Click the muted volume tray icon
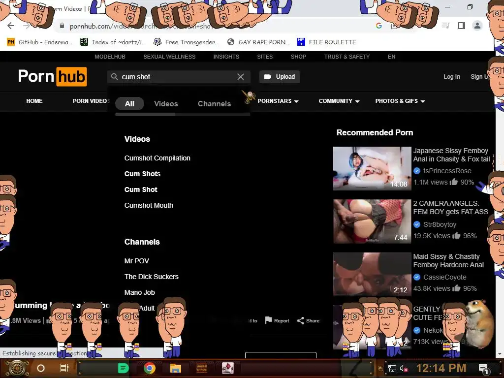 [x=404, y=368]
